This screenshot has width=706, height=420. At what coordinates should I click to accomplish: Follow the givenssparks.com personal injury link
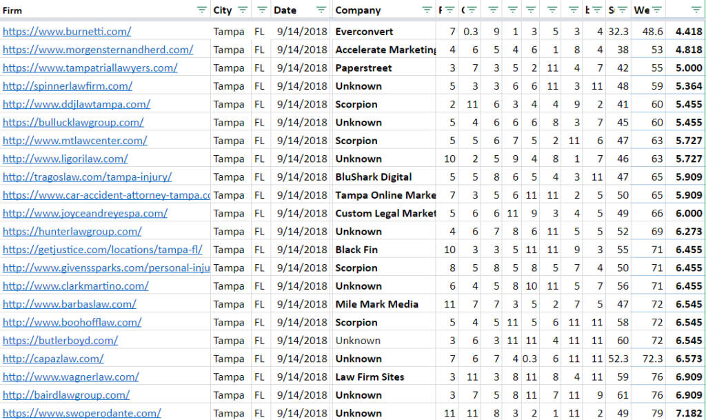coord(106,268)
